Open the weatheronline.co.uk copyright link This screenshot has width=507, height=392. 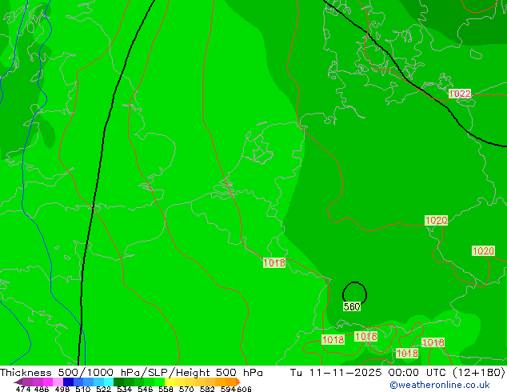(x=440, y=385)
